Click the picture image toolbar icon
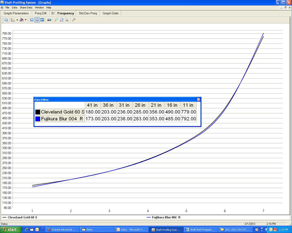 [42, 20]
